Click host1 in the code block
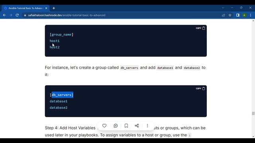Image resolution: width=255 pixels, height=143 pixels. pyautogui.click(x=55, y=41)
